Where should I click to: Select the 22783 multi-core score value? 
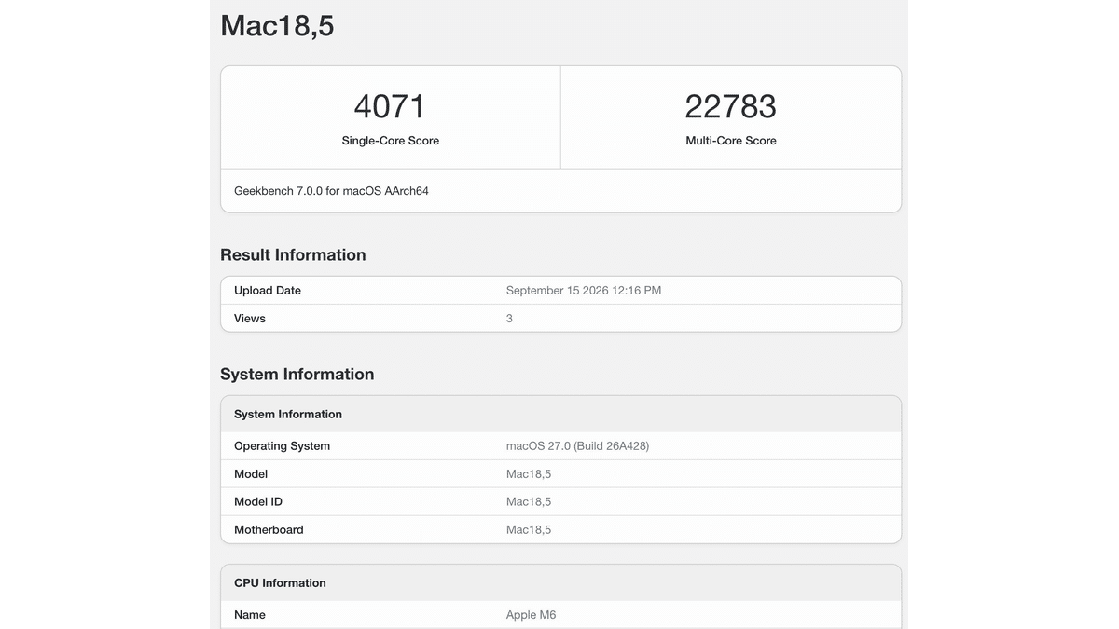point(730,106)
